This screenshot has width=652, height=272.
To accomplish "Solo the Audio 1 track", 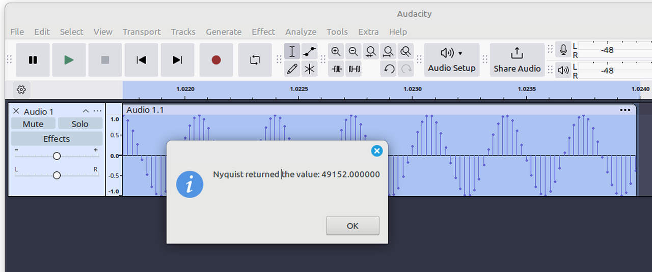I will [80, 124].
